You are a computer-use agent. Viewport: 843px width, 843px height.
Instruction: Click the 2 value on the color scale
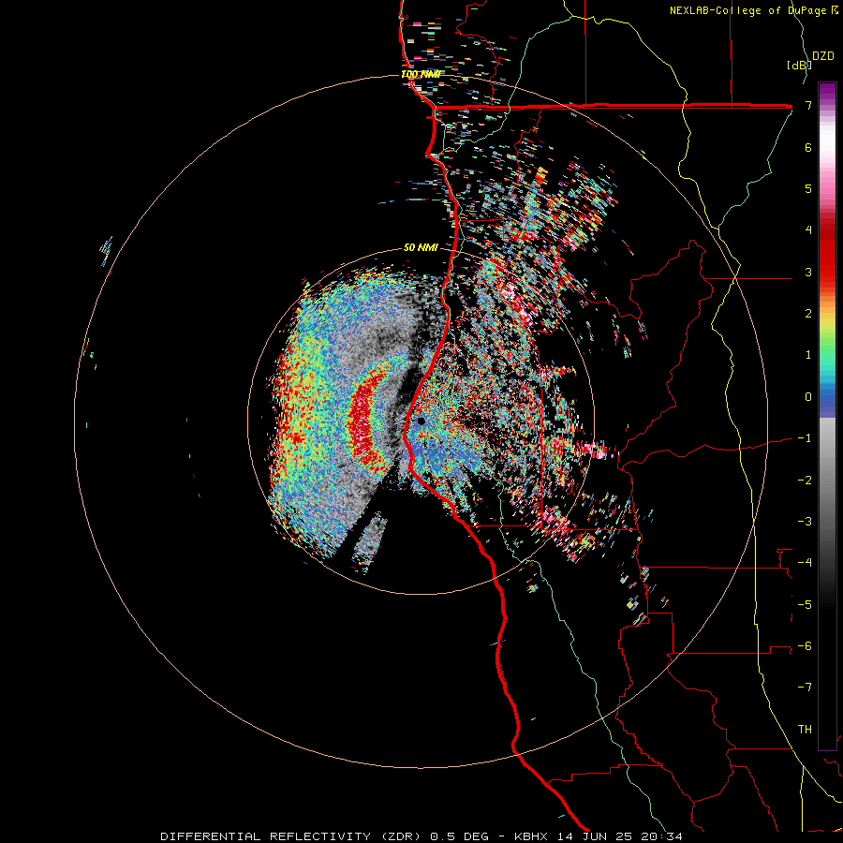click(x=808, y=314)
